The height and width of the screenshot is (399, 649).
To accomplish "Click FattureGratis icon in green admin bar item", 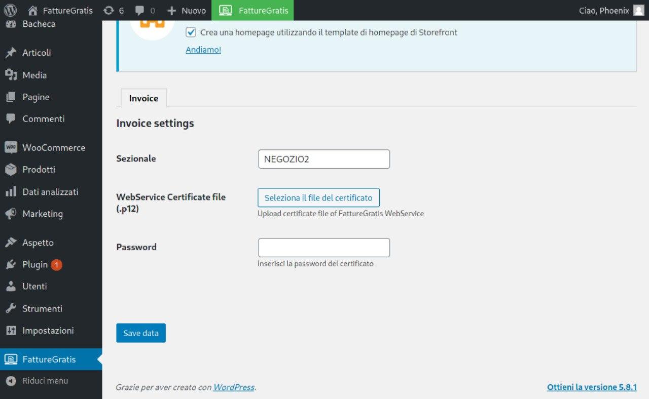I will 226,10.
